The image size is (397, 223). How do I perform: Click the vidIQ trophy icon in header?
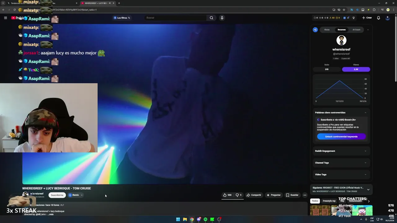click(354, 18)
